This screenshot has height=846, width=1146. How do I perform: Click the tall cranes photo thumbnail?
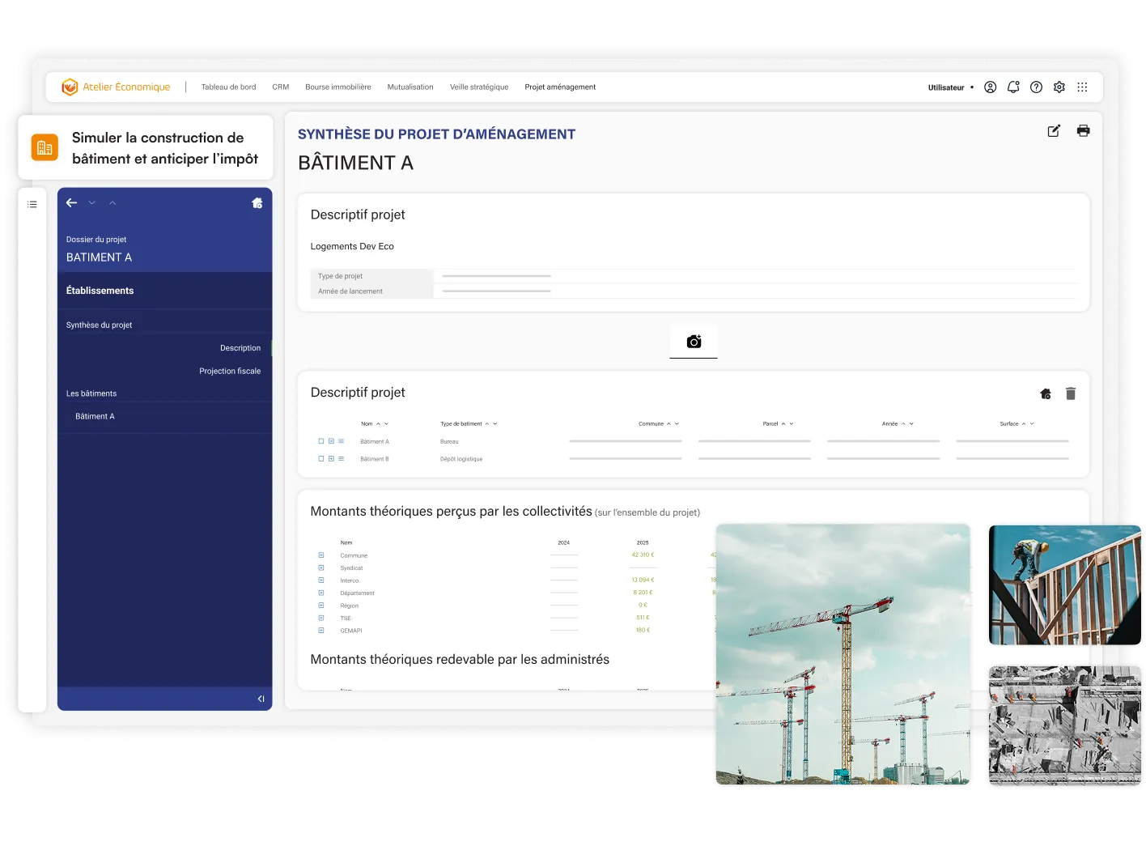pyautogui.click(x=843, y=654)
